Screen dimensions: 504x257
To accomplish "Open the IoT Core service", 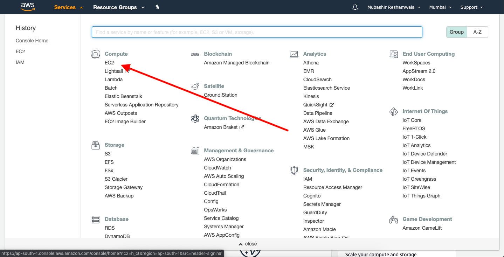I will 412,120.
